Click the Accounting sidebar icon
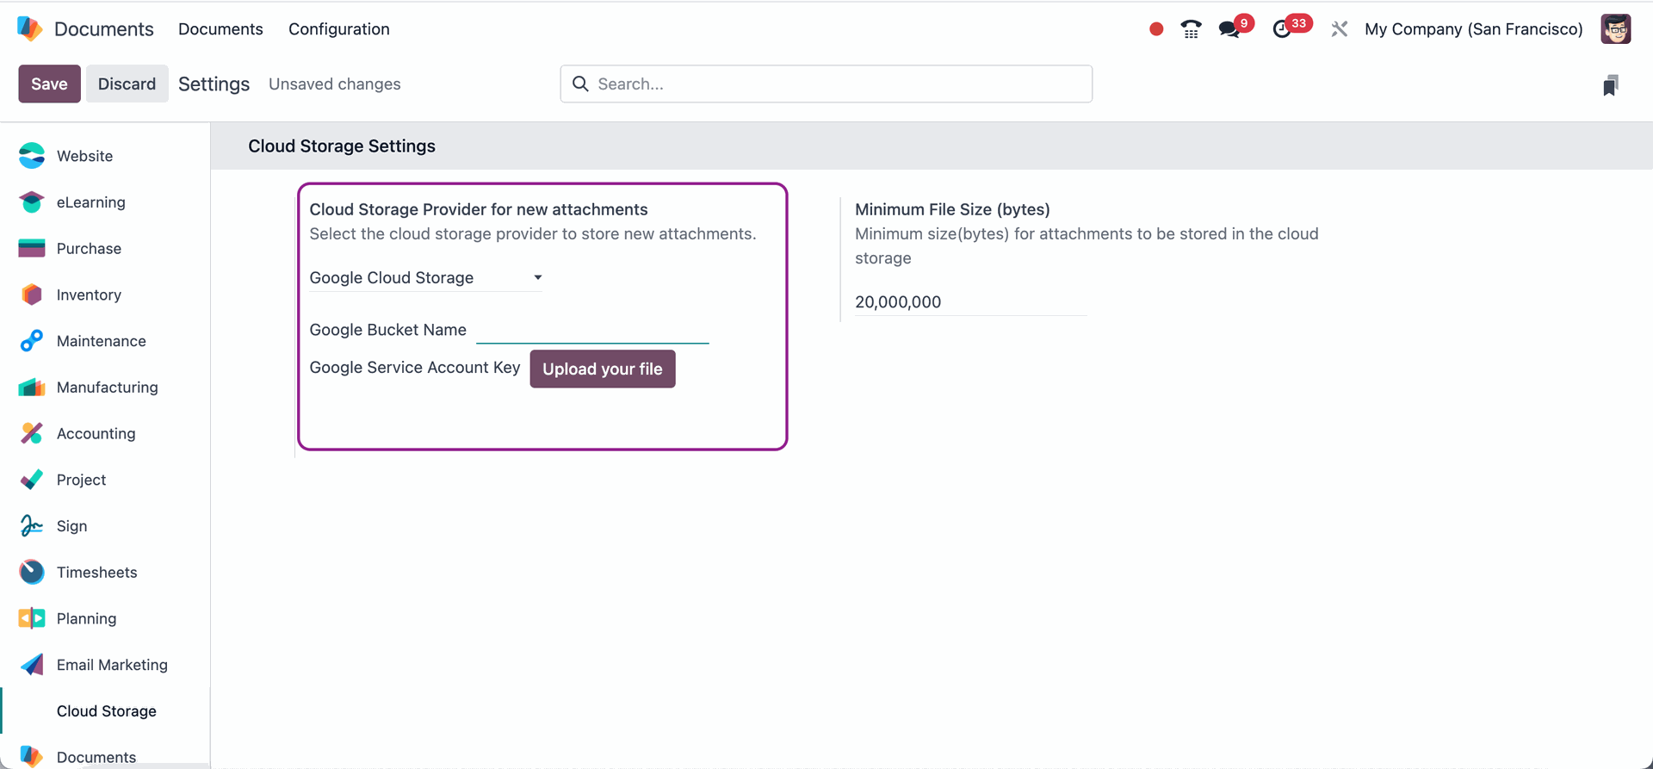 [x=32, y=433]
